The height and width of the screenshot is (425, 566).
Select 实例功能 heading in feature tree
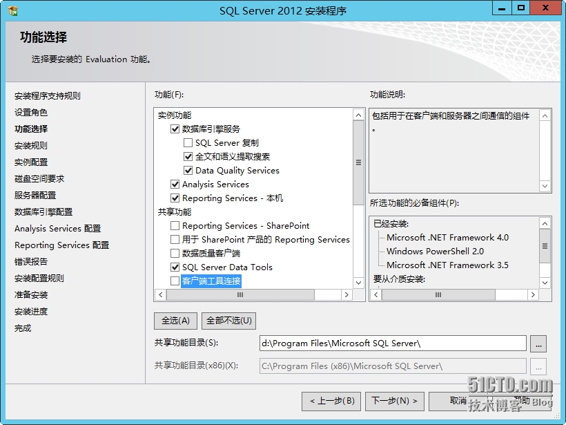pos(175,115)
